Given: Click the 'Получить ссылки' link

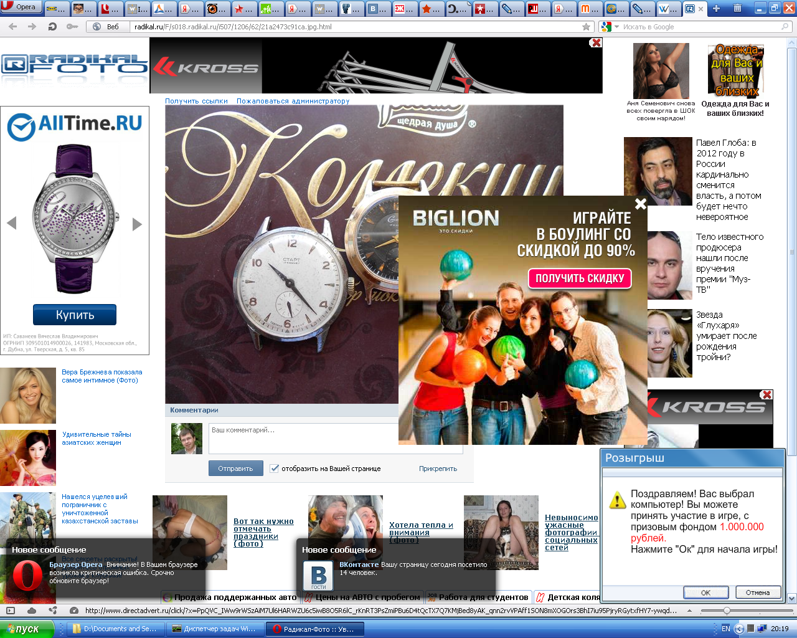Looking at the screenshot, I should 196,101.
